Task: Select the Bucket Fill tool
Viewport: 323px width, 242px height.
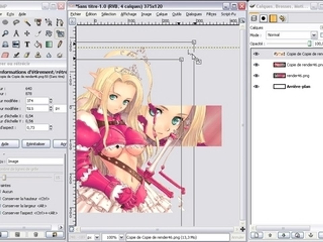Action: click(x=38, y=44)
